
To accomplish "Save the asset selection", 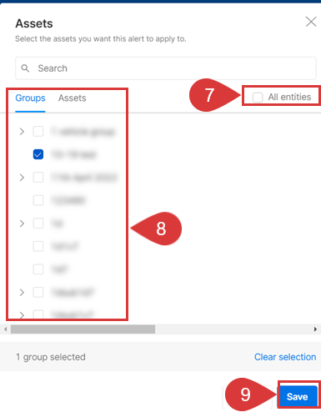I will (x=297, y=396).
